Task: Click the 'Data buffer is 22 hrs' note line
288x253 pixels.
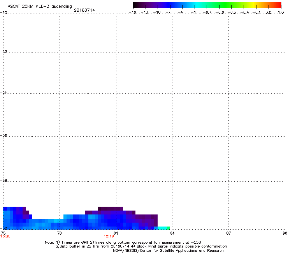Action: pyautogui.click(x=141, y=246)
